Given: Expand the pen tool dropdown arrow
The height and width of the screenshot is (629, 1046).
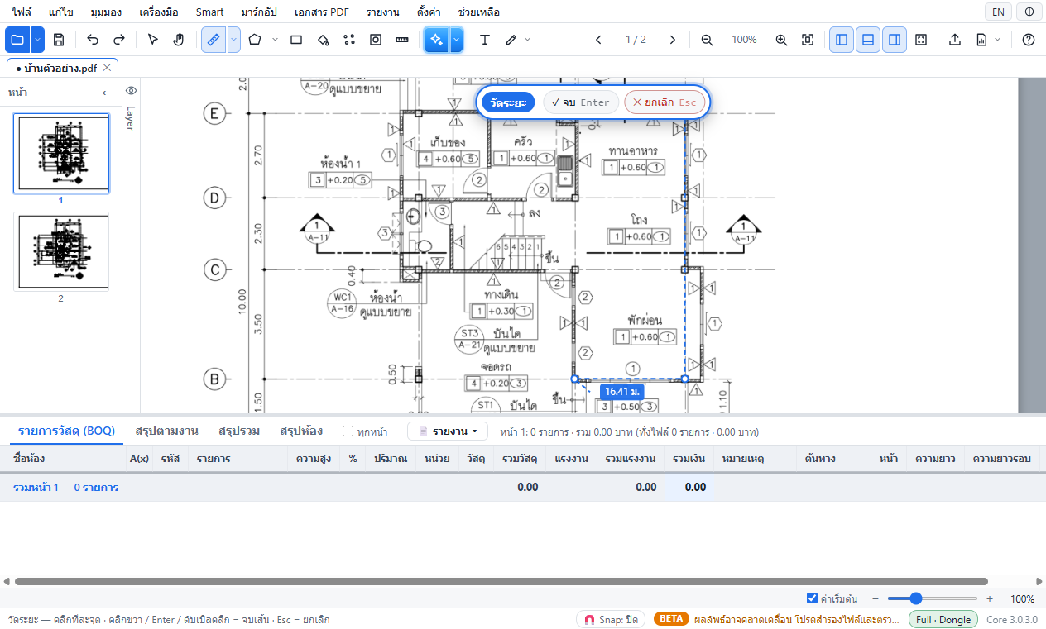Looking at the screenshot, I should point(527,40).
